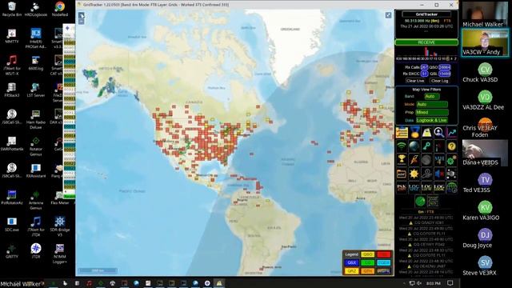Click the PSK spots icon
512x288 pixels.
click(402, 188)
